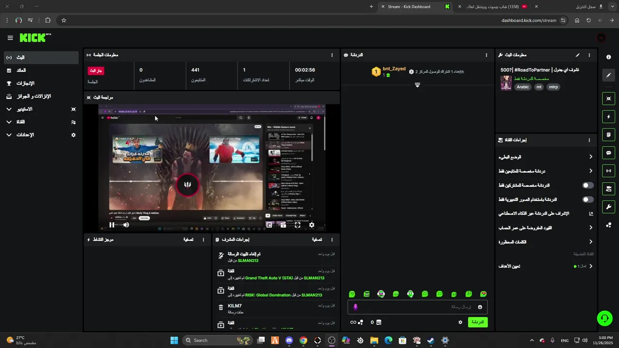Screen dimensions: 619x348
Task: Click the wrench tool icon in right sidebar
Action: pos(608,207)
